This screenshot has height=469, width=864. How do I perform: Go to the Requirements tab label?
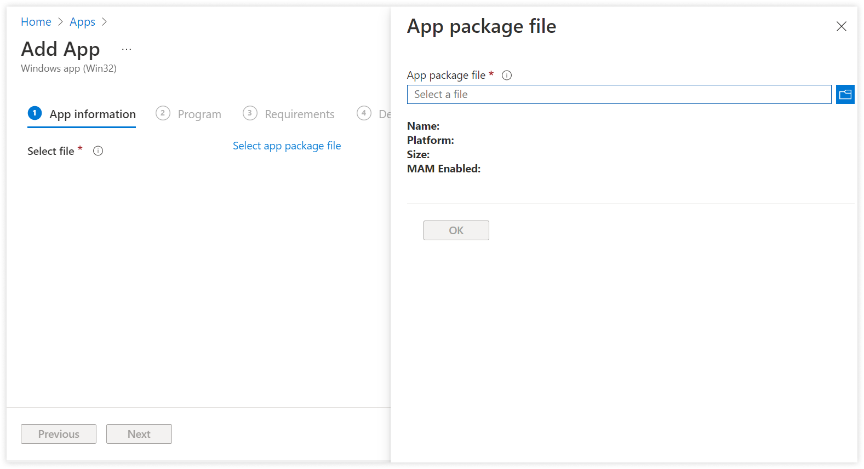click(299, 114)
